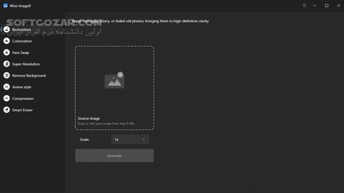The image size is (344, 193).
Task: Click the 'Repair damaged, blurry' description text
Action: [x=141, y=21]
